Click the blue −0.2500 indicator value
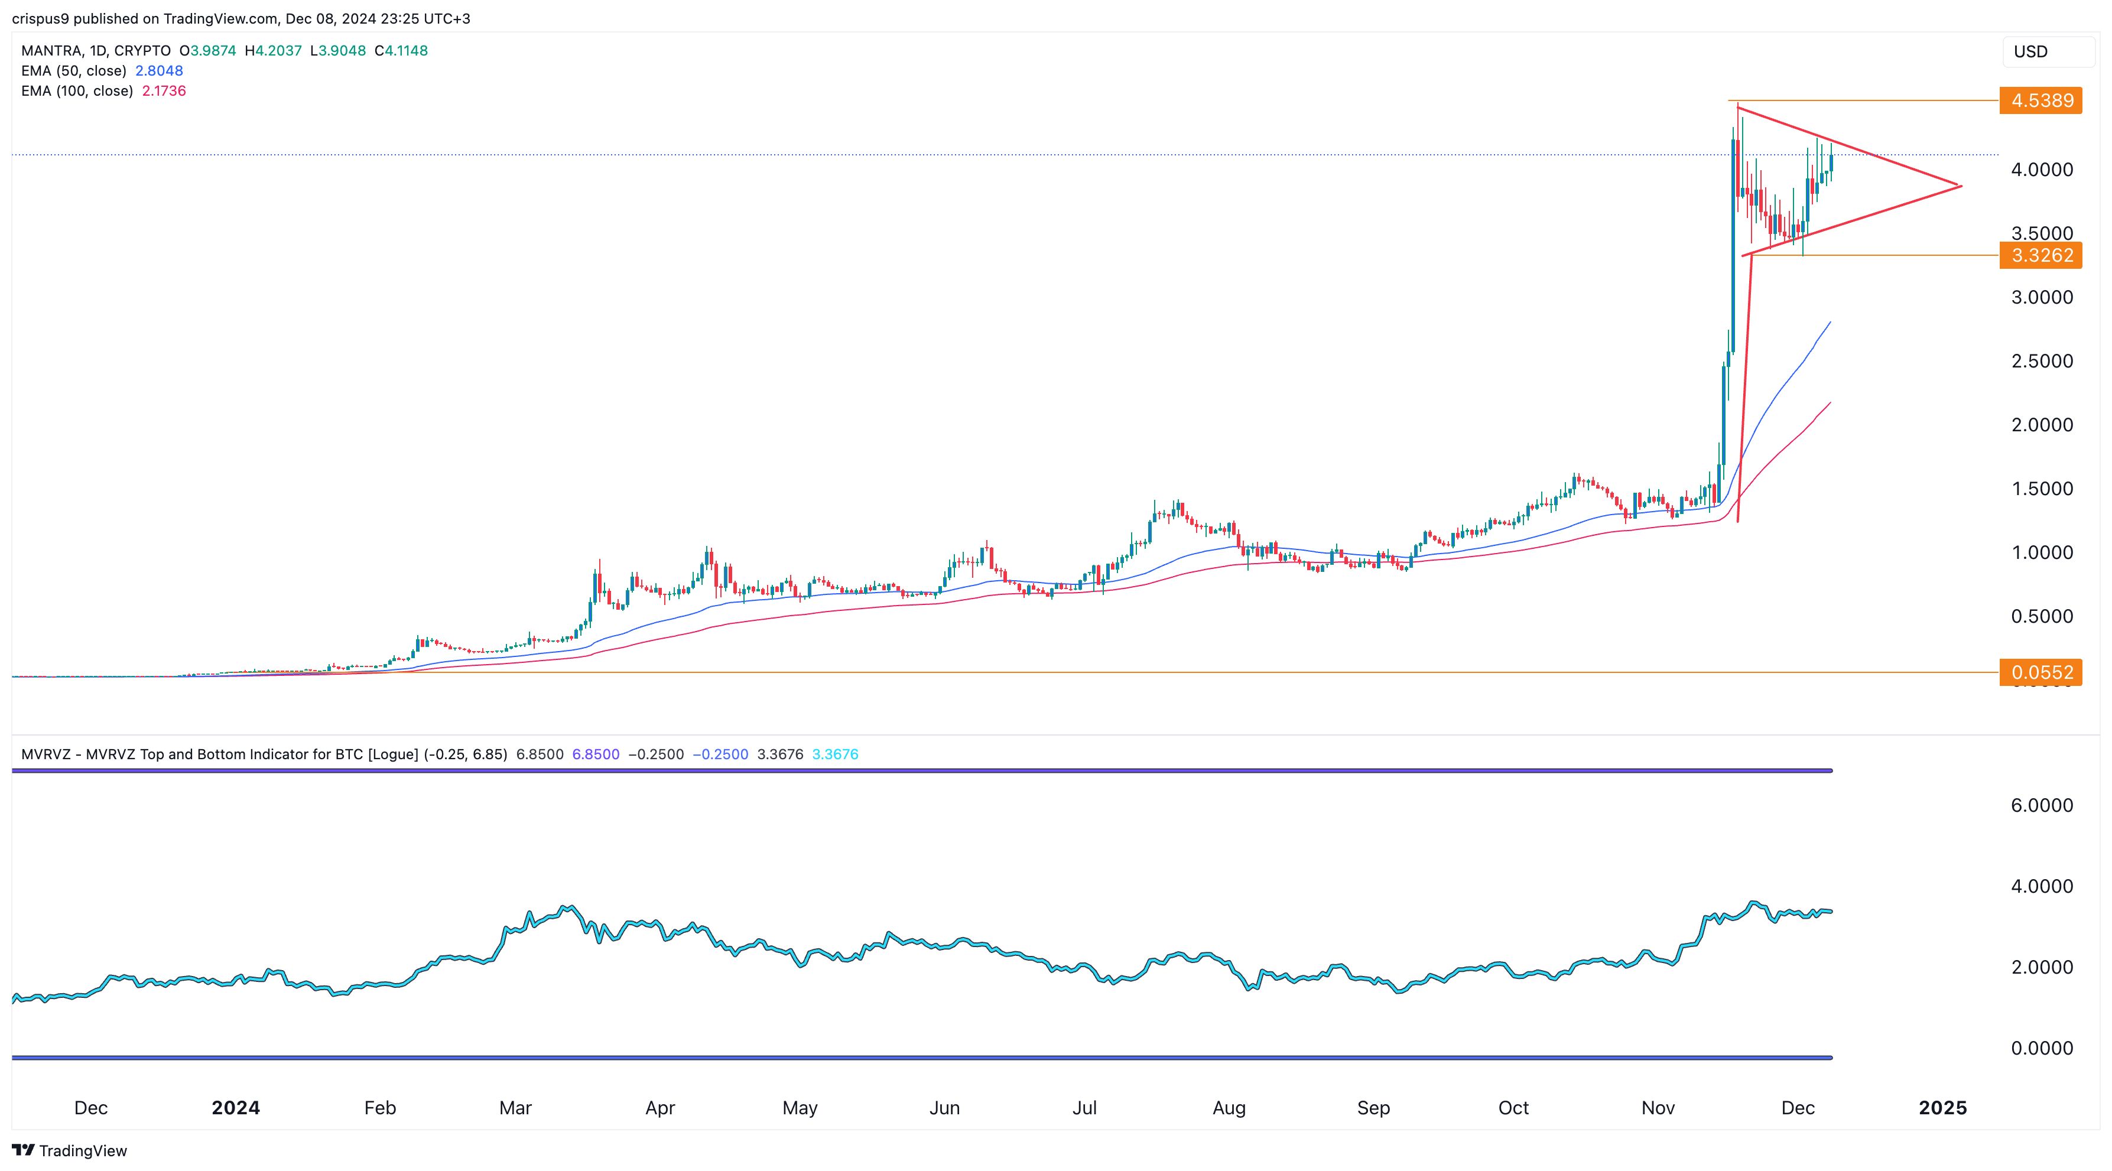Screen dimensions: 2112x1171 pos(720,754)
